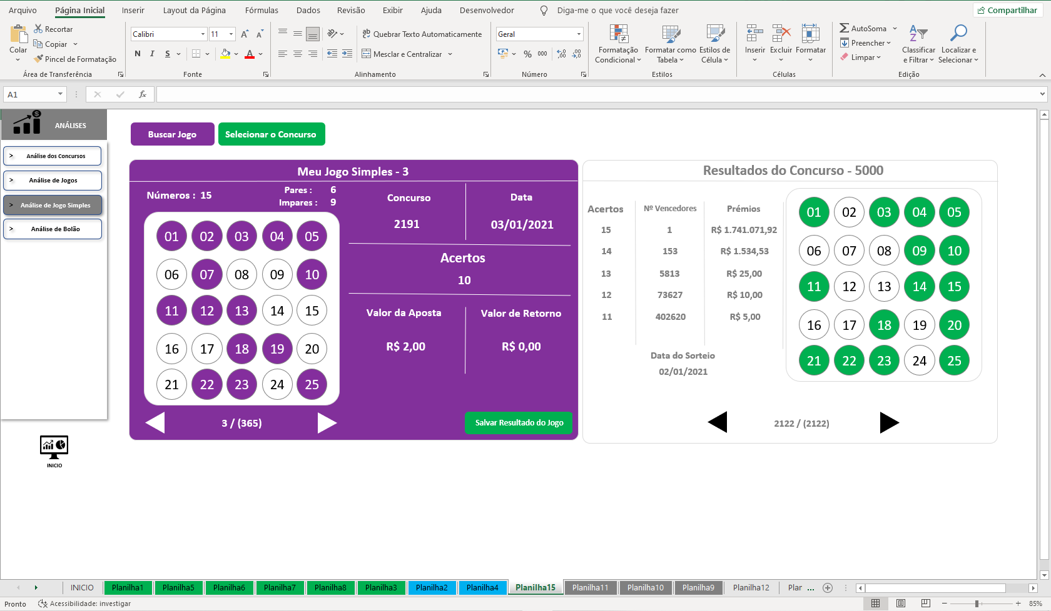Open Análise dos Concursos
The height and width of the screenshot is (611, 1051).
pos(53,156)
